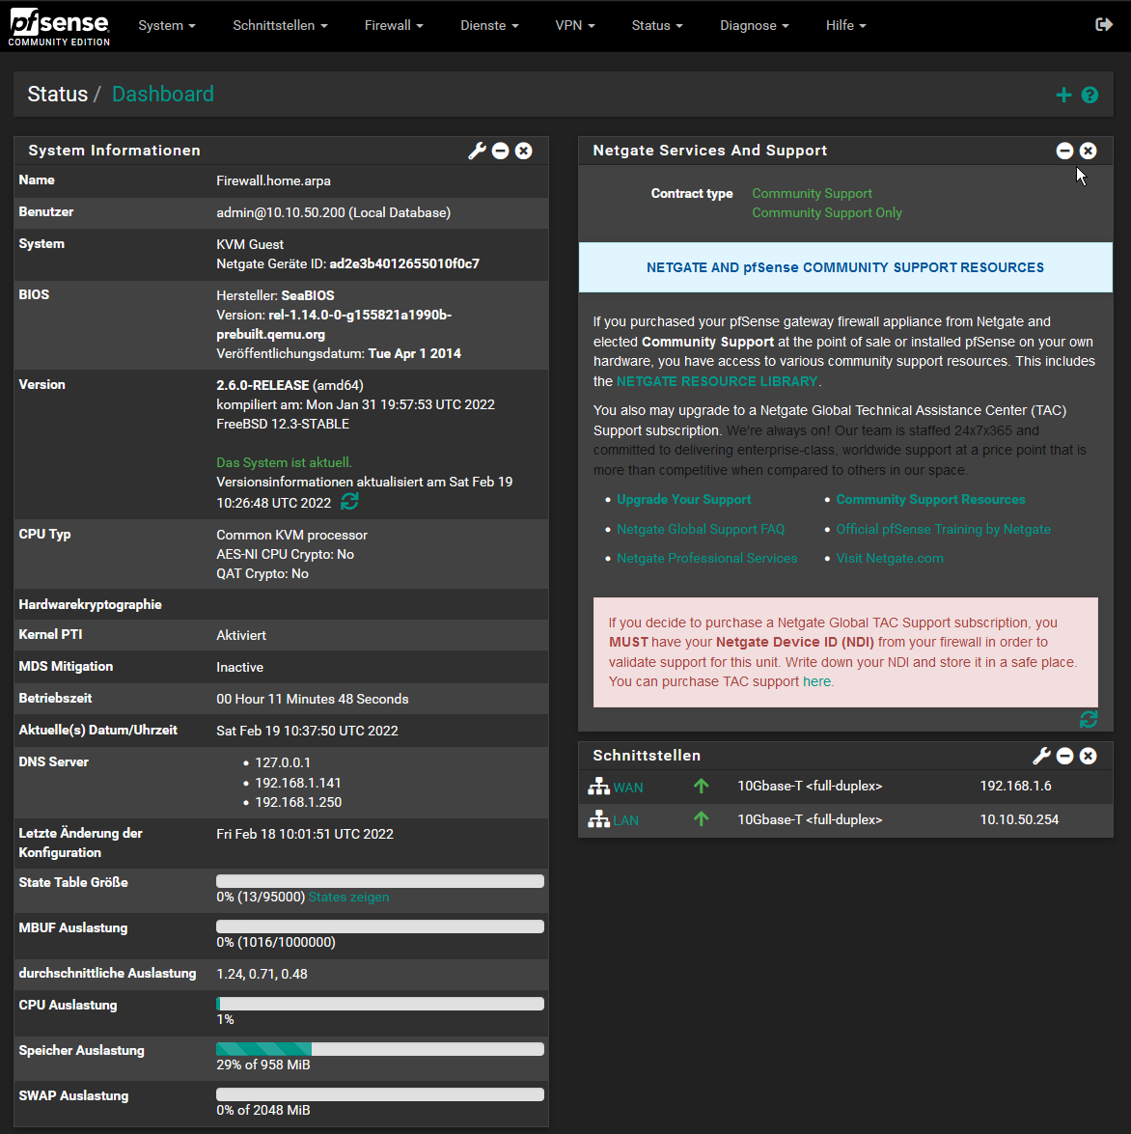The height and width of the screenshot is (1134, 1131).
Task: Open the States zeigen link
Action: point(348,897)
